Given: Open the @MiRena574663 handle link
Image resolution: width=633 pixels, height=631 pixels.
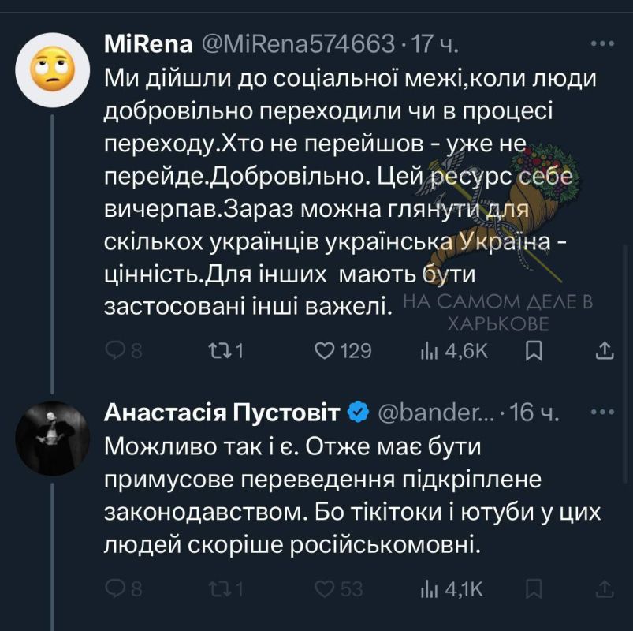Looking at the screenshot, I should [299, 44].
